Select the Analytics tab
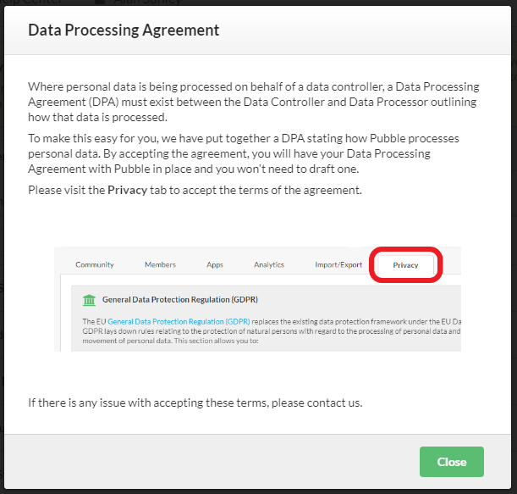Viewport: 517px width, 494px height. pos(269,264)
